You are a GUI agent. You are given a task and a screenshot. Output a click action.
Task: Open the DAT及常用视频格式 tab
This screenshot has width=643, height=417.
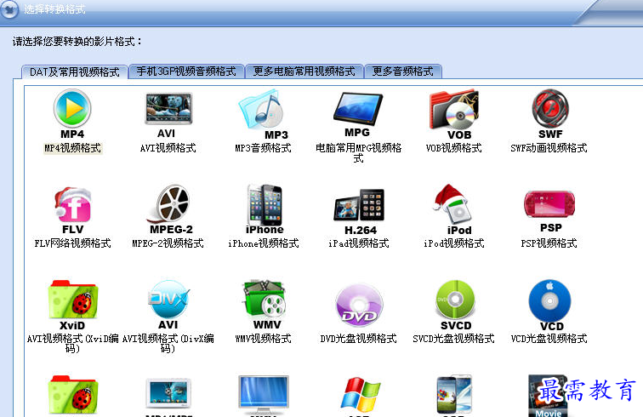[74, 72]
